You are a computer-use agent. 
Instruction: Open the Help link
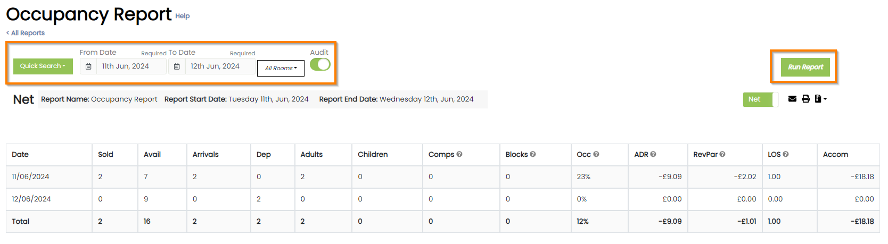point(183,16)
